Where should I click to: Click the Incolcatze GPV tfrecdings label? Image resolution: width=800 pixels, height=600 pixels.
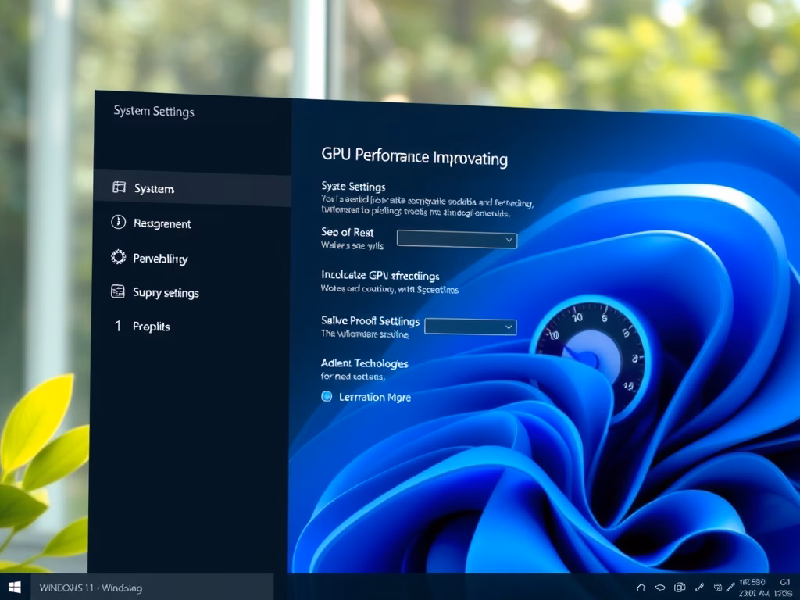click(x=380, y=276)
